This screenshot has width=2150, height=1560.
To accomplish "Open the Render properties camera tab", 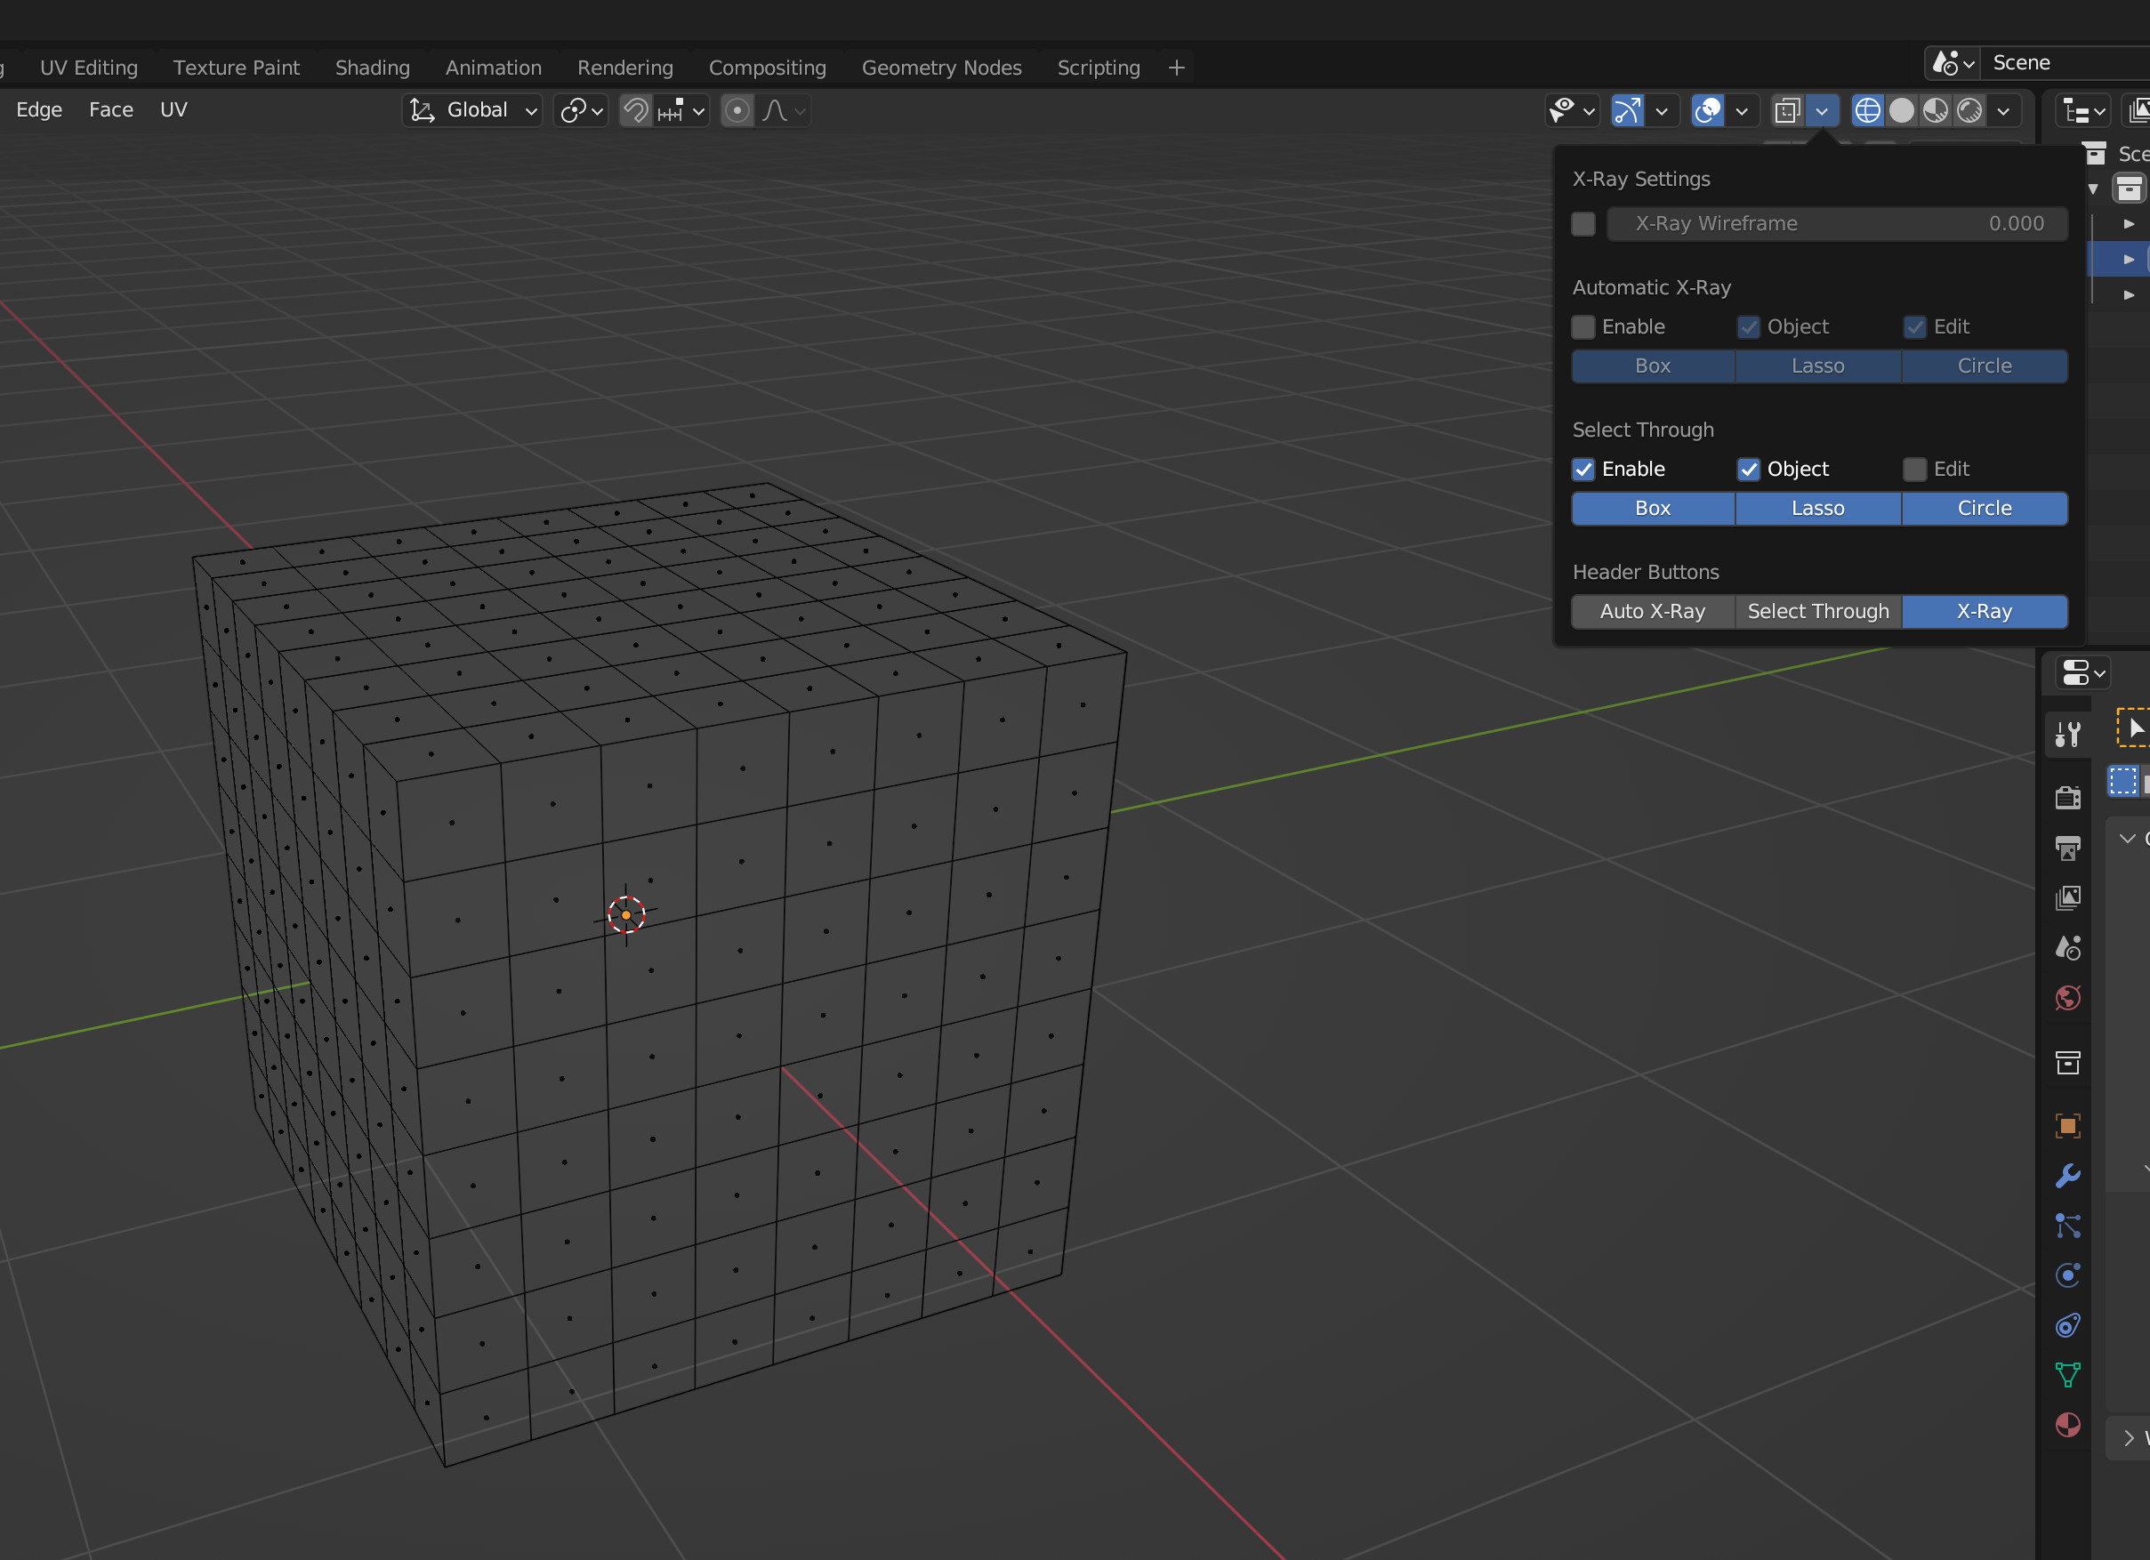I will coord(2067,798).
